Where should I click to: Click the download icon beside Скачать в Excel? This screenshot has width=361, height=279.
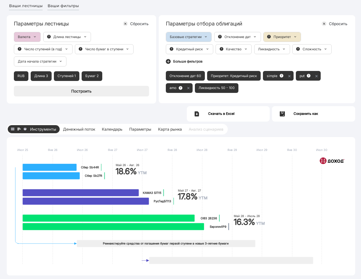[x=197, y=114]
